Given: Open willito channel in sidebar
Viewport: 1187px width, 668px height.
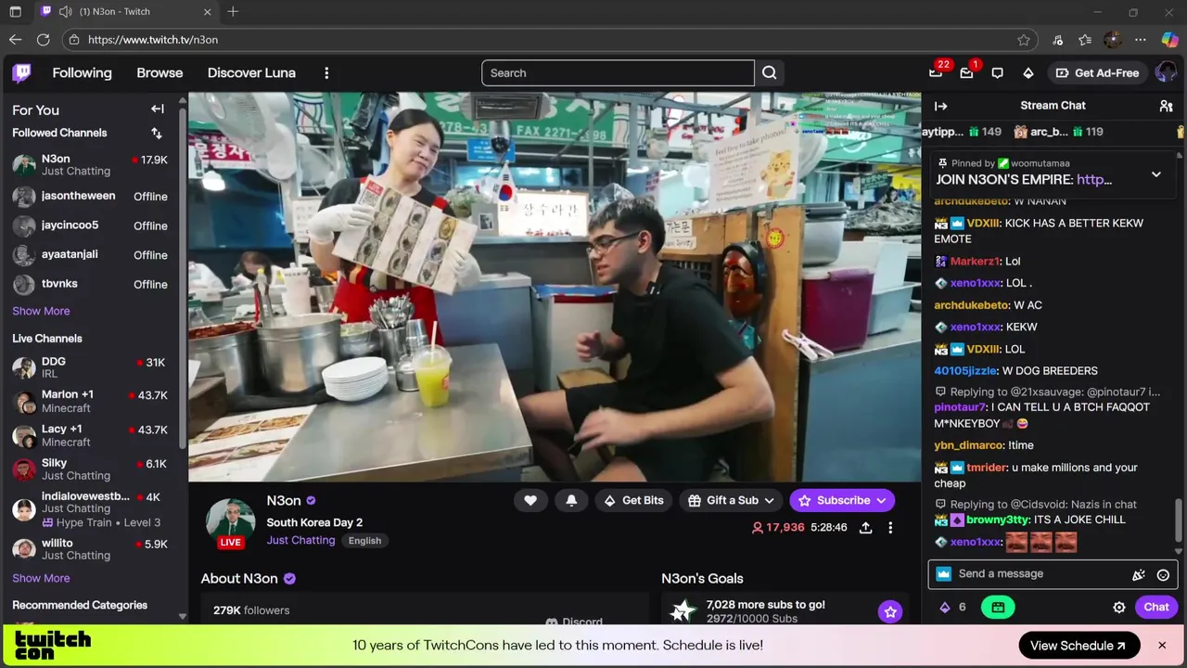Looking at the screenshot, I should coord(90,548).
